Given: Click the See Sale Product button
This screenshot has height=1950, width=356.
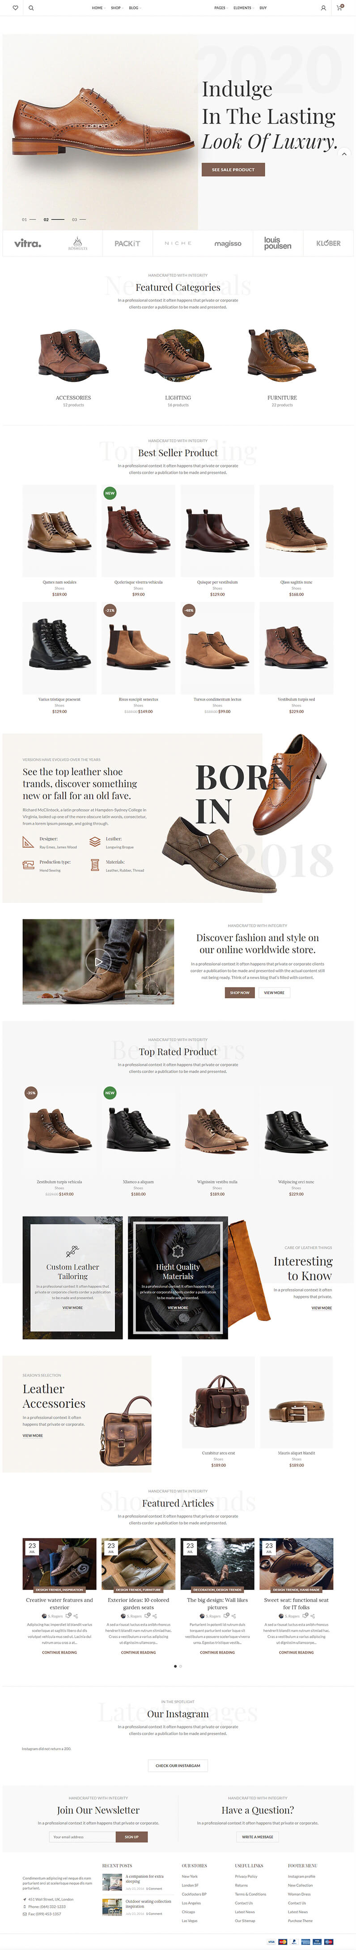Looking at the screenshot, I should click(233, 170).
